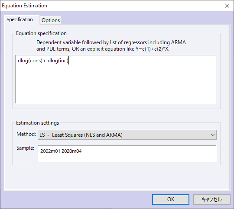Click the Equation specification group heading

41,33
